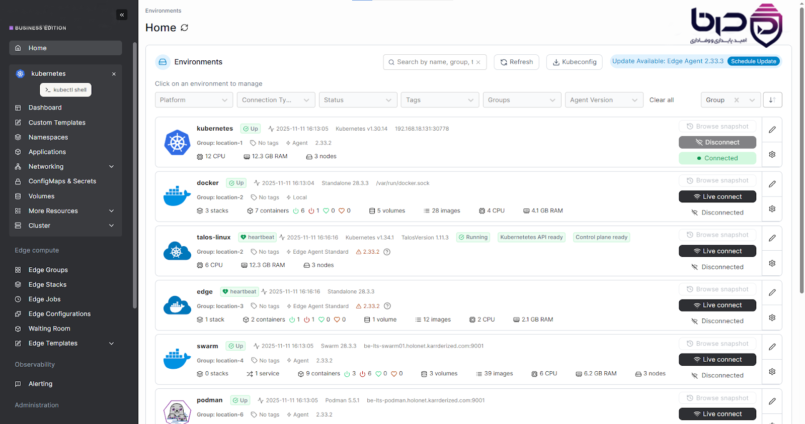Click the docker whale logo
Image resolution: width=805 pixels, height=424 pixels.
pyautogui.click(x=177, y=196)
